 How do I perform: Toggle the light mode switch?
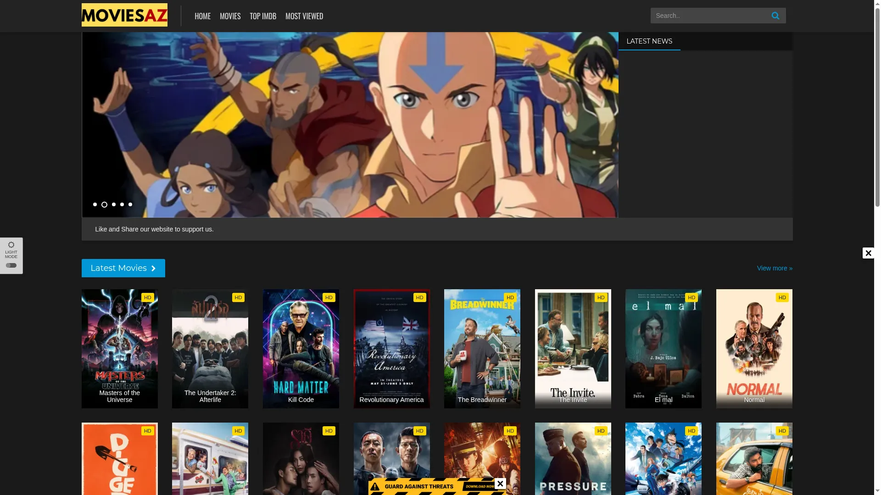pyautogui.click(x=11, y=265)
